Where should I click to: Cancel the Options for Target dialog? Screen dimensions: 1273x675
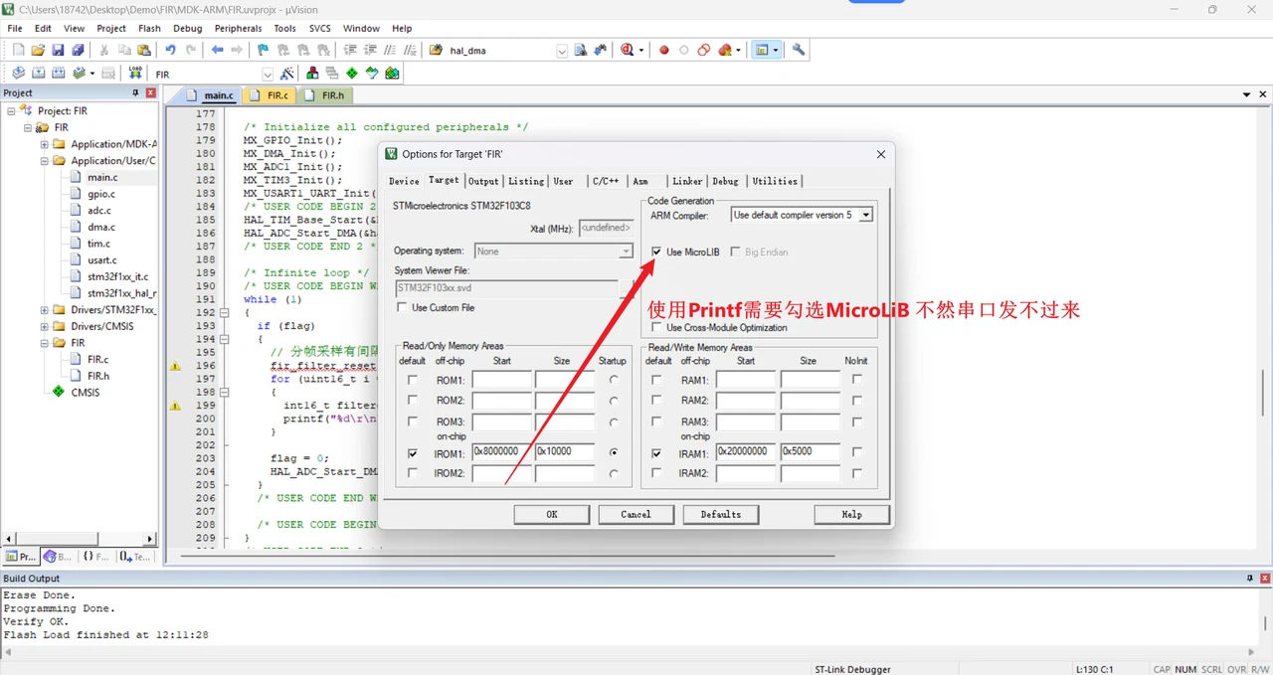click(x=636, y=514)
